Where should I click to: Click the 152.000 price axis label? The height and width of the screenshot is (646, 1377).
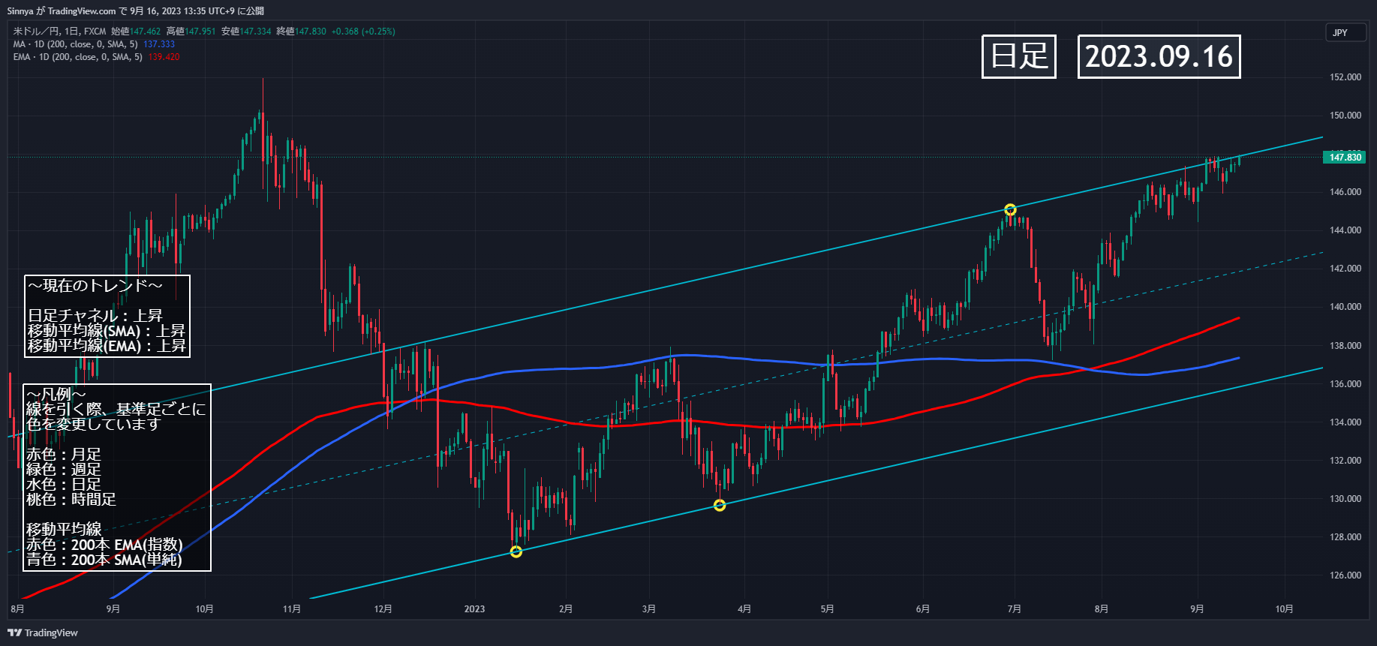click(x=1345, y=77)
